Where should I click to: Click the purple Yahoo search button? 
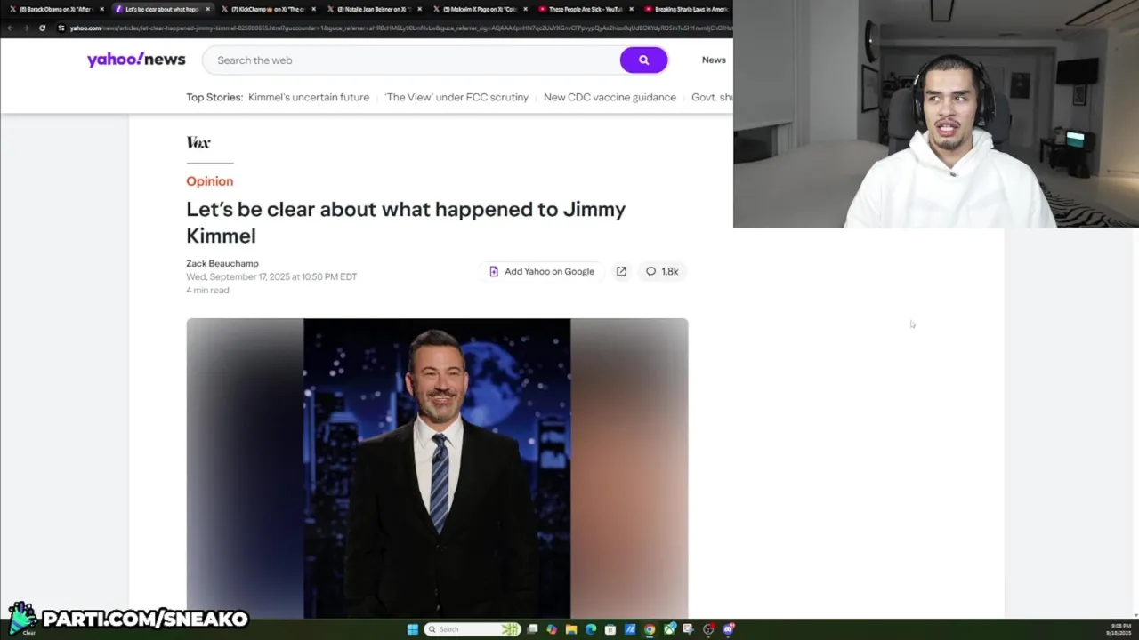(643, 60)
